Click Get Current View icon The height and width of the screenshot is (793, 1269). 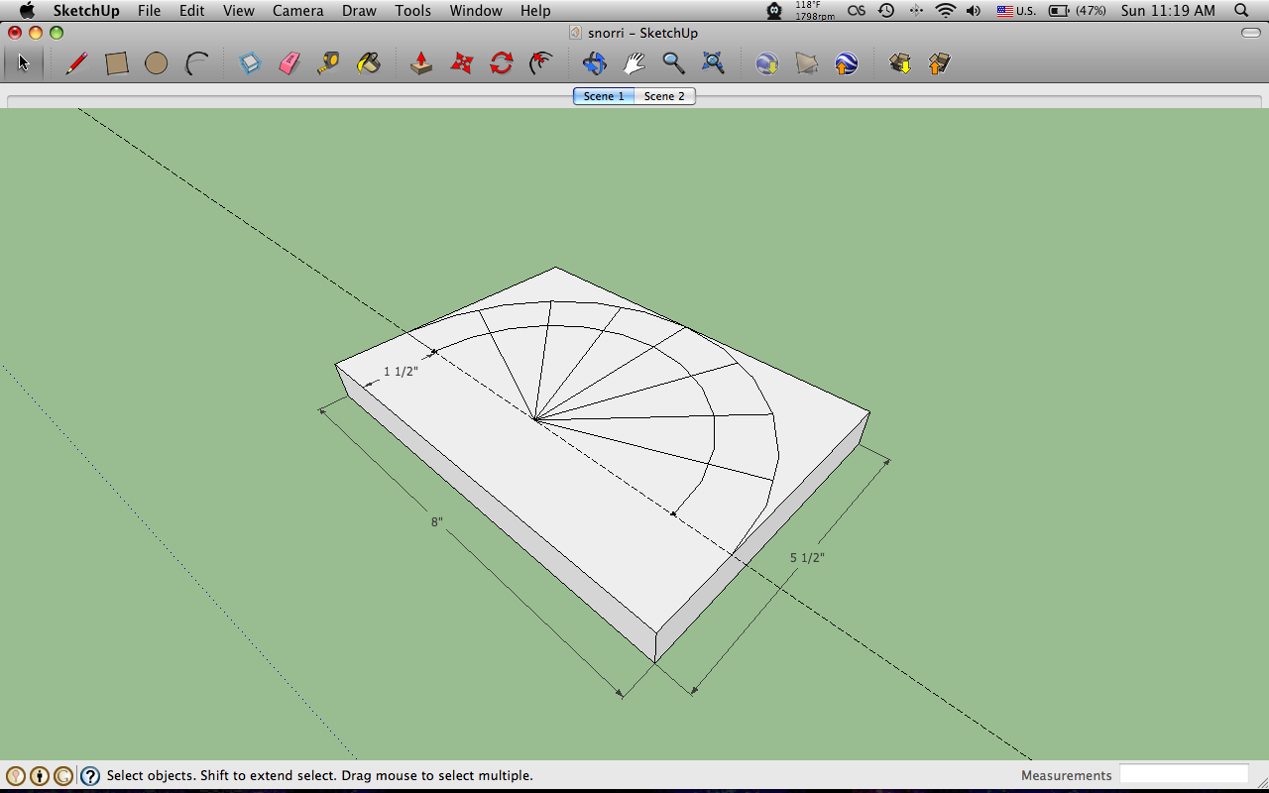[766, 63]
